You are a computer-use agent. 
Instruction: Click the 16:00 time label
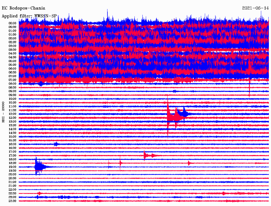coord(12,144)
